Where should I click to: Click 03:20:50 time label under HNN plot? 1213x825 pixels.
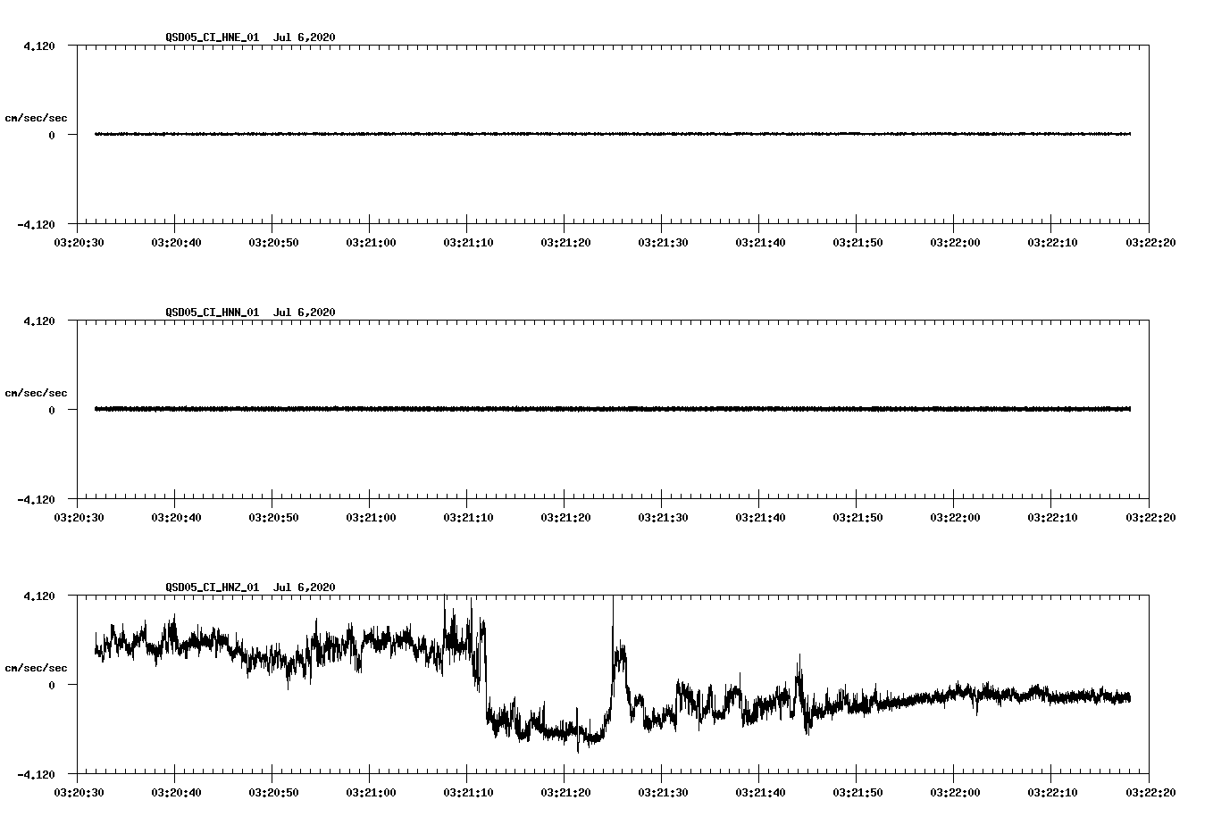(x=272, y=517)
